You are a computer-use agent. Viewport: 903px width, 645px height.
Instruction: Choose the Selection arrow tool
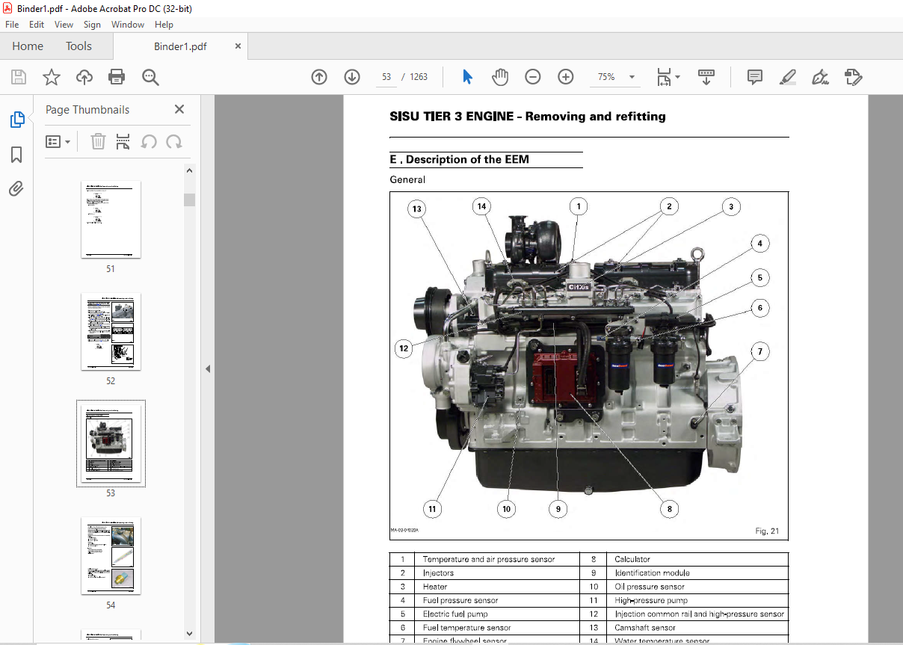pos(468,77)
